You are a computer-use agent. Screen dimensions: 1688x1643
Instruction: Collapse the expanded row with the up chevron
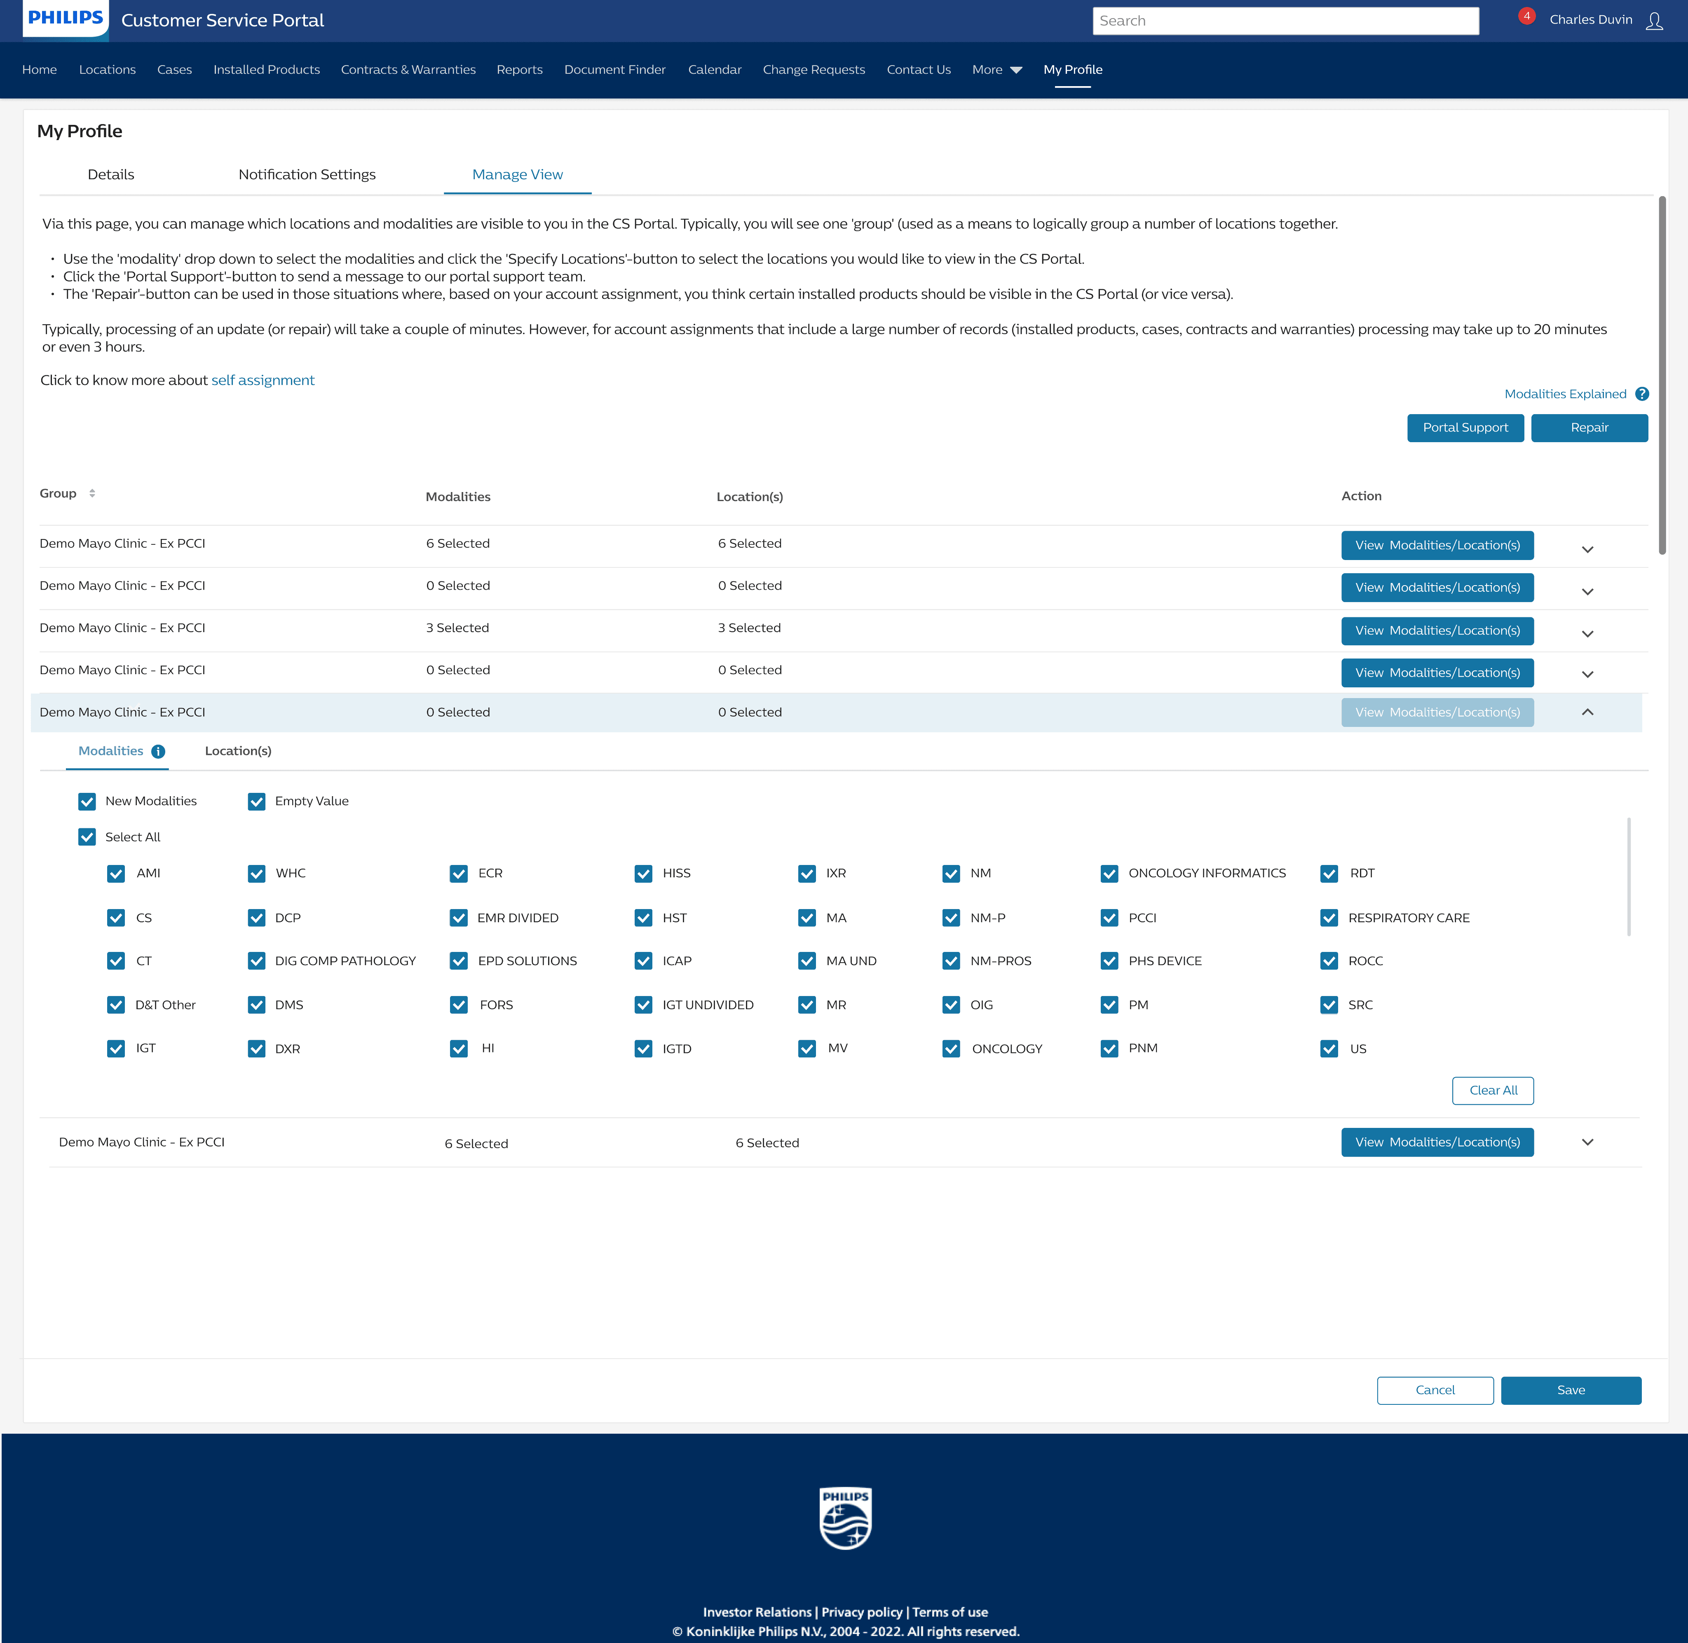tap(1587, 712)
